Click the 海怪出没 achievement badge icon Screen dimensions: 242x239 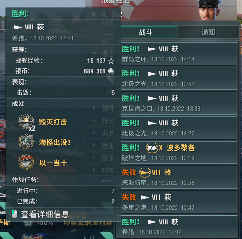point(26,142)
